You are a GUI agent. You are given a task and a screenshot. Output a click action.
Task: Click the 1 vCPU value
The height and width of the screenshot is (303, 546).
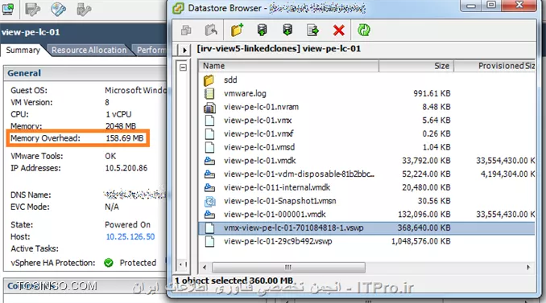(x=118, y=114)
